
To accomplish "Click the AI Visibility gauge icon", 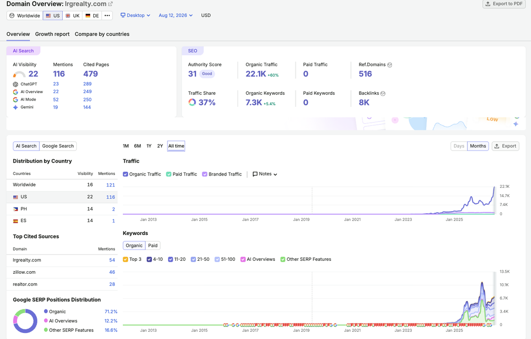I will [x=19, y=75].
